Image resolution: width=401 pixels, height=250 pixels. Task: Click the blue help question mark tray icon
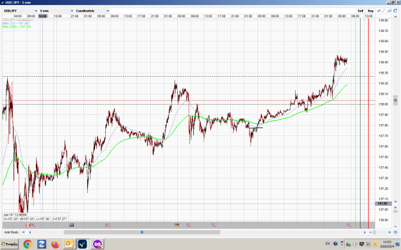point(336,244)
